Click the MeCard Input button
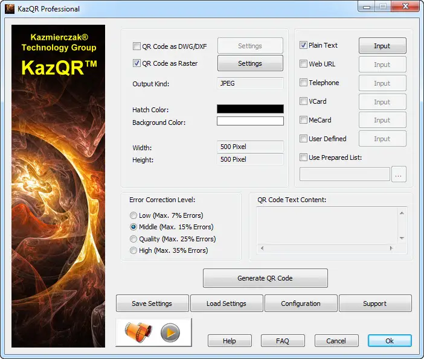 (382, 120)
